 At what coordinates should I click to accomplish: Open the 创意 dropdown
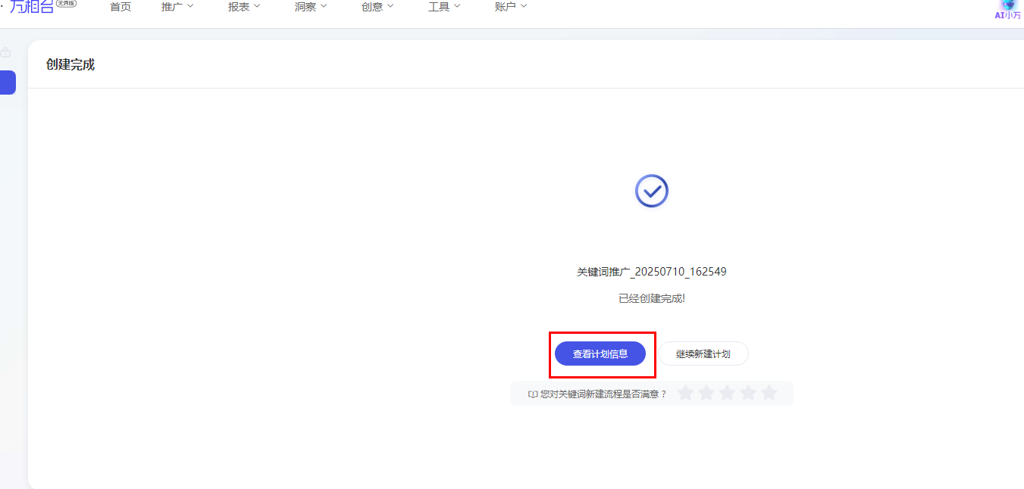(x=377, y=7)
